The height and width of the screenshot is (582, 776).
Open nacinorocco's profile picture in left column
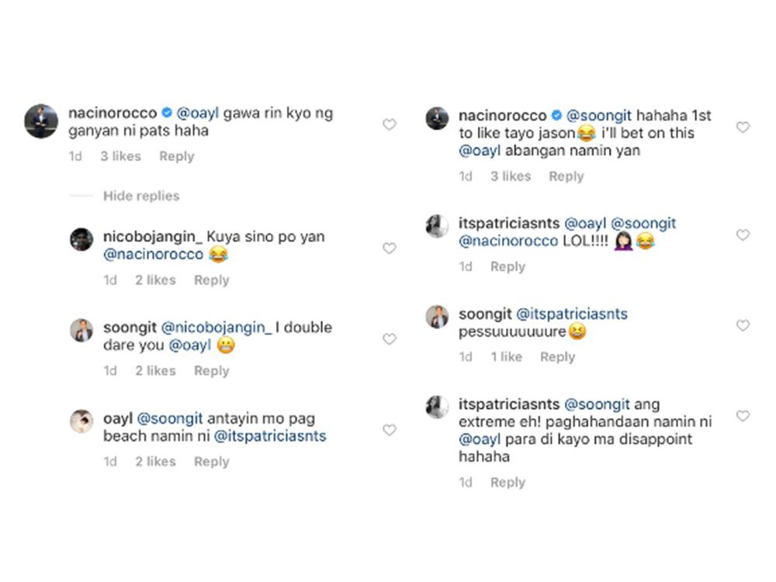(41, 122)
